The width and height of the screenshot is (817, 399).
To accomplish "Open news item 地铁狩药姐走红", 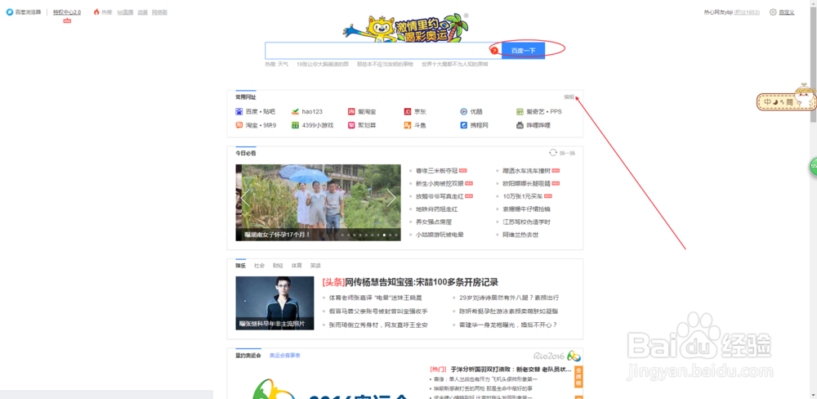I will point(436,209).
